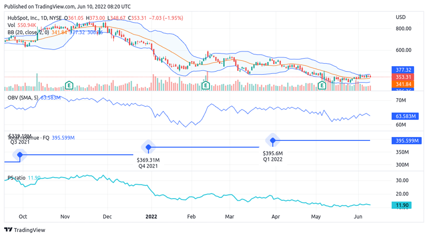Click the 377.32 upper band price tag
428x237 pixels.
tap(404, 70)
